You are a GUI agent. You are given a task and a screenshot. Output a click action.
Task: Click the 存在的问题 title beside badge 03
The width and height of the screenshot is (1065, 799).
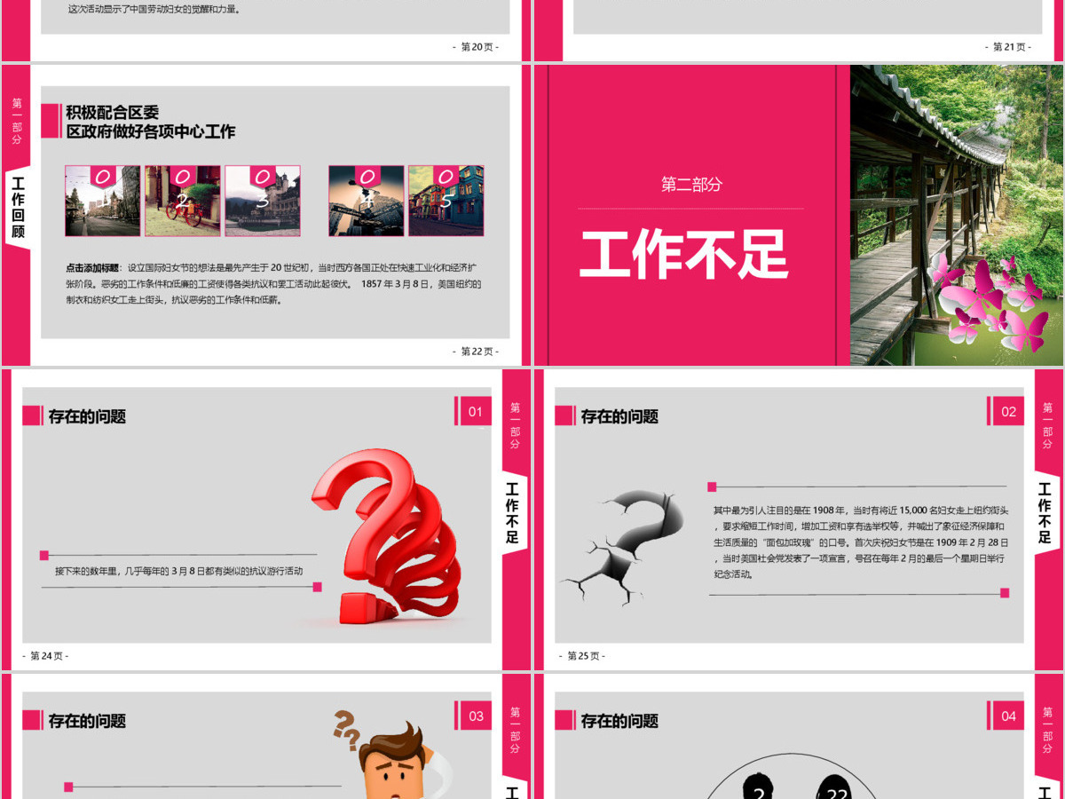[x=87, y=721]
